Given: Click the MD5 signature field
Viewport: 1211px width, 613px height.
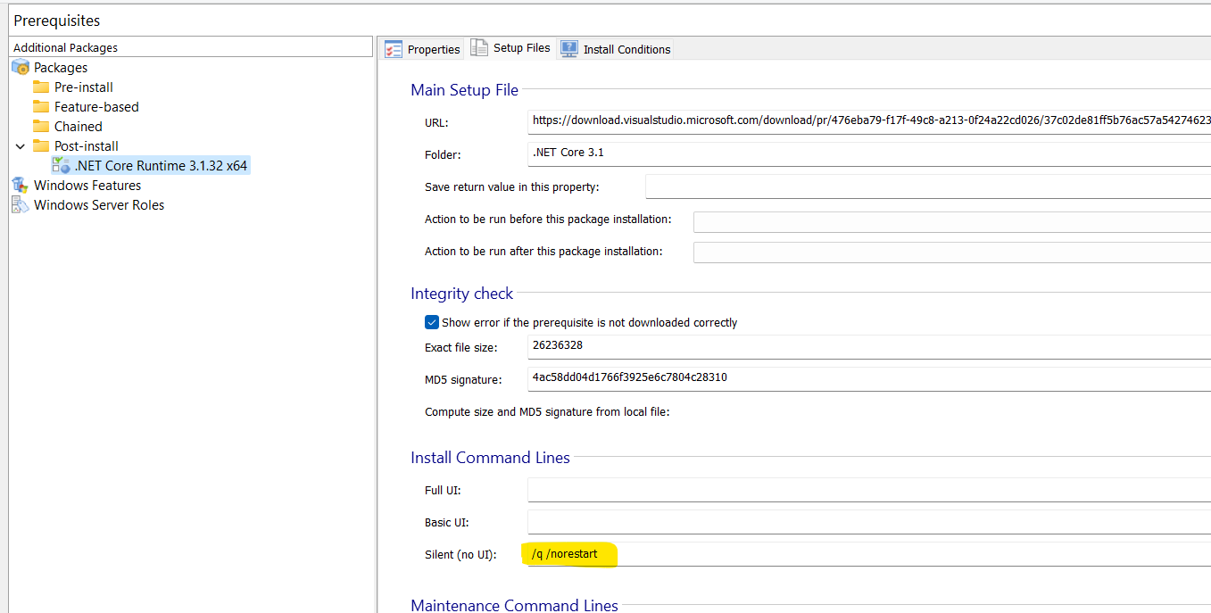Looking at the screenshot, I should [866, 378].
